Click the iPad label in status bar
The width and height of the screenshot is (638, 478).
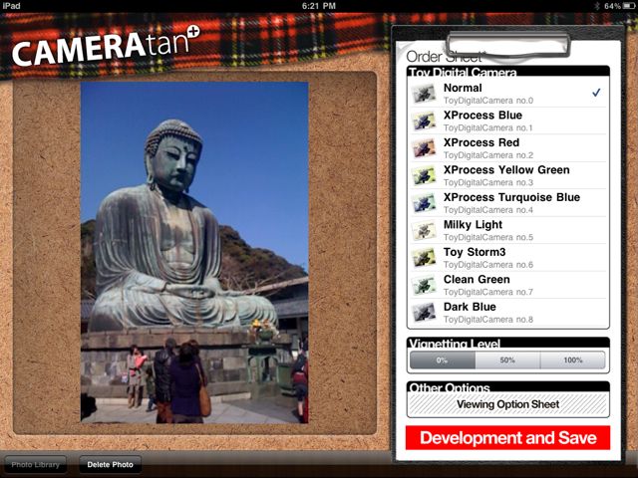(11, 6)
